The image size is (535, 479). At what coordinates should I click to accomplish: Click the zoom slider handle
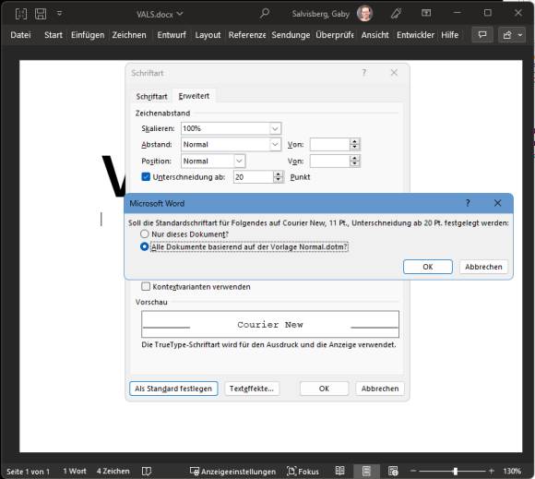point(455,471)
